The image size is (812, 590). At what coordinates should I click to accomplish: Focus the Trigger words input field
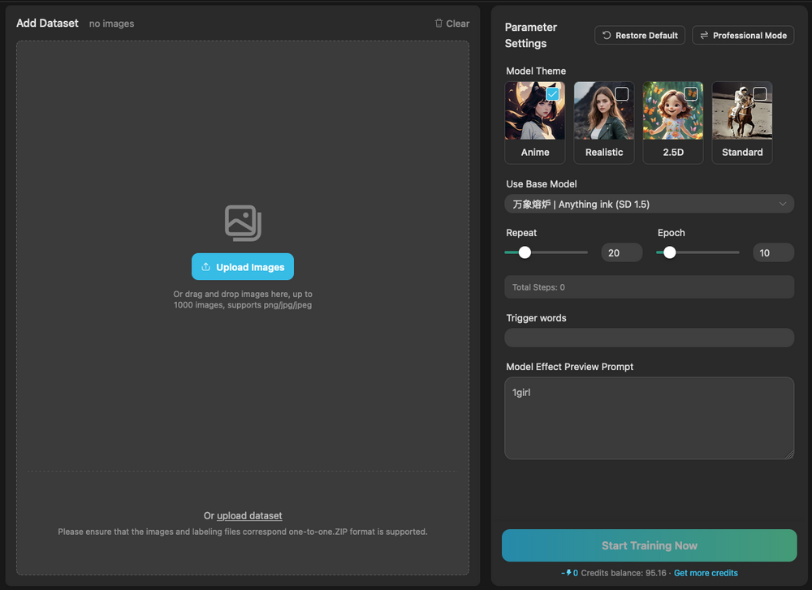pyautogui.click(x=649, y=338)
